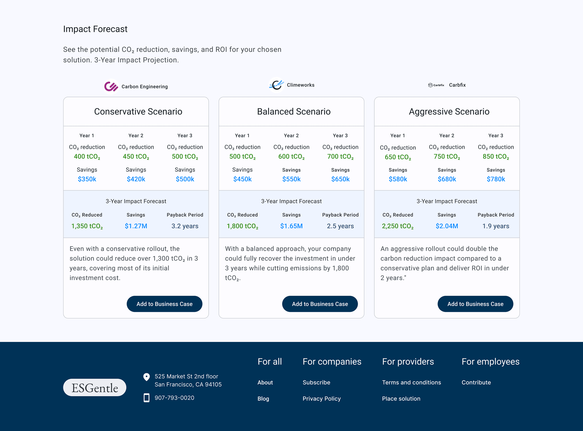
Task: Click the ESGentle footer logo
Action: click(95, 387)
